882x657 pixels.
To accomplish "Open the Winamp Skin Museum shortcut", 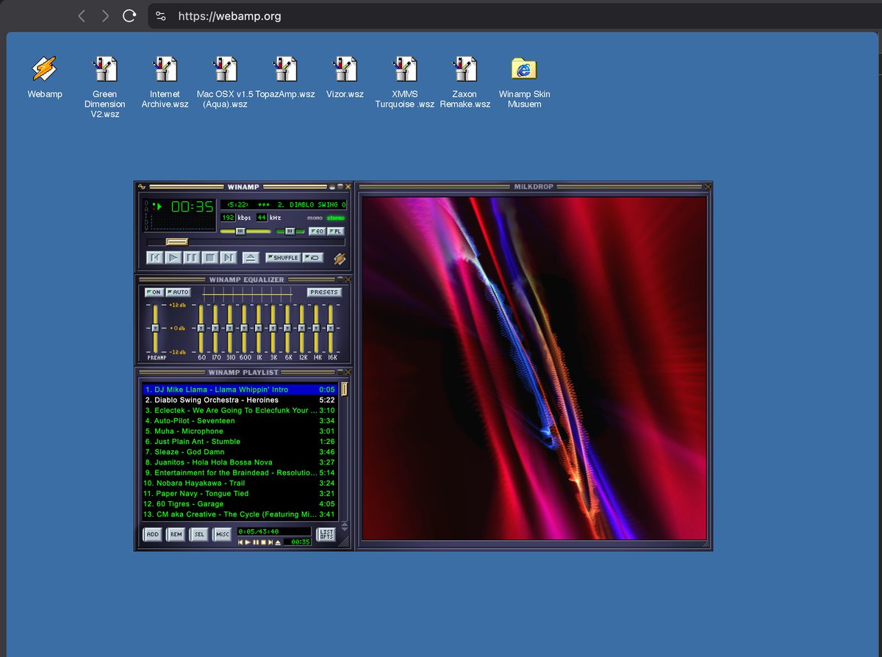I will point(524,82).
